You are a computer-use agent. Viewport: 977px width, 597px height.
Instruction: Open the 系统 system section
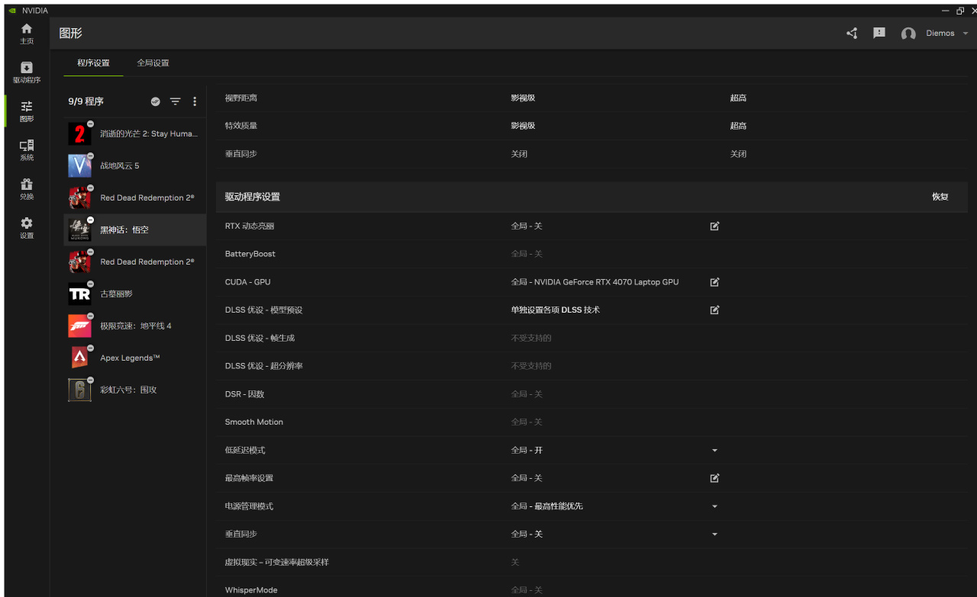27,150
